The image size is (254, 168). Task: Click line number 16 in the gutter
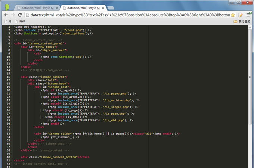[x=9, y=77]
